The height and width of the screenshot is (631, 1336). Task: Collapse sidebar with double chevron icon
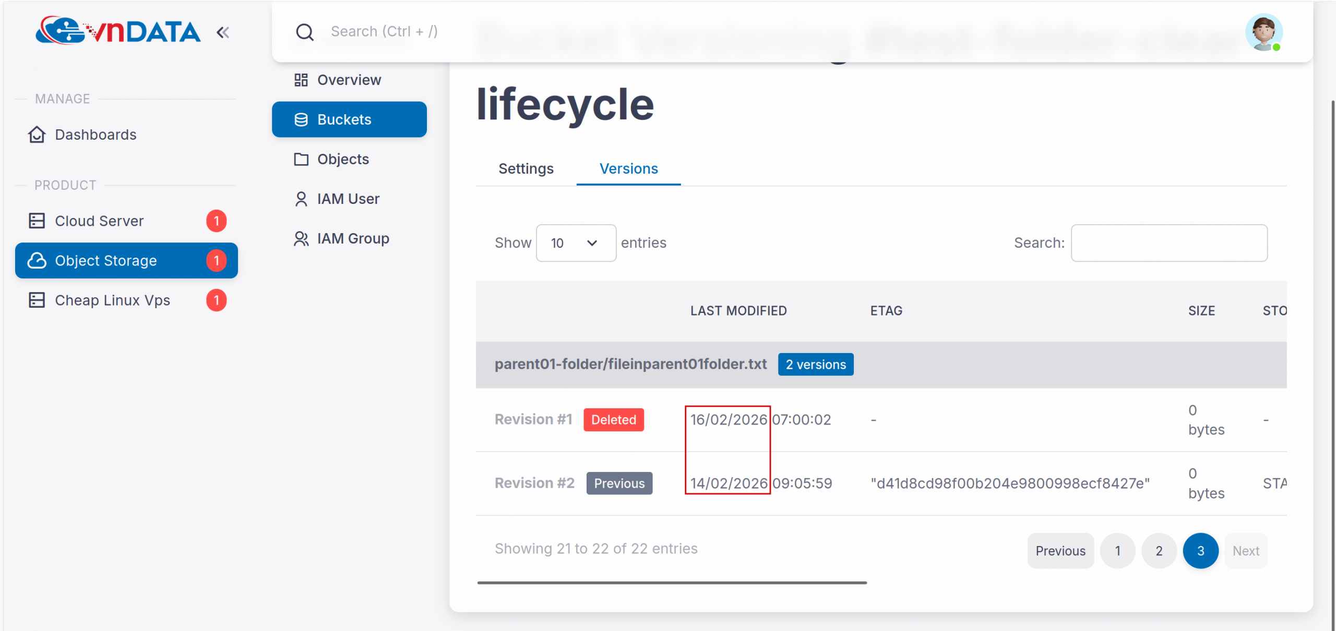(x=223, y=32)
